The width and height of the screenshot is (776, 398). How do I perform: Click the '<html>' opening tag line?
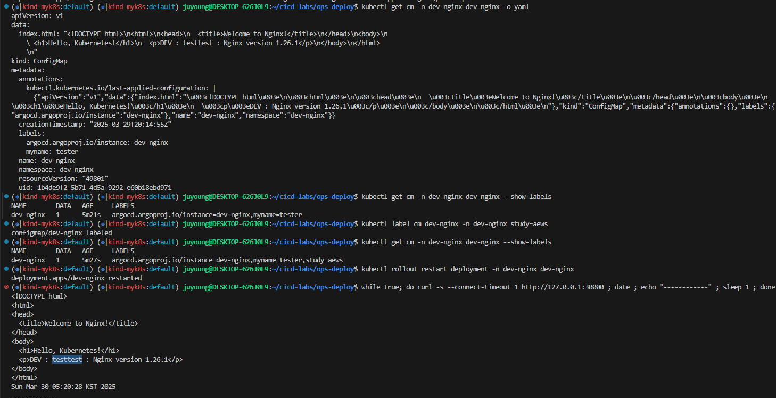click(22, 305)
